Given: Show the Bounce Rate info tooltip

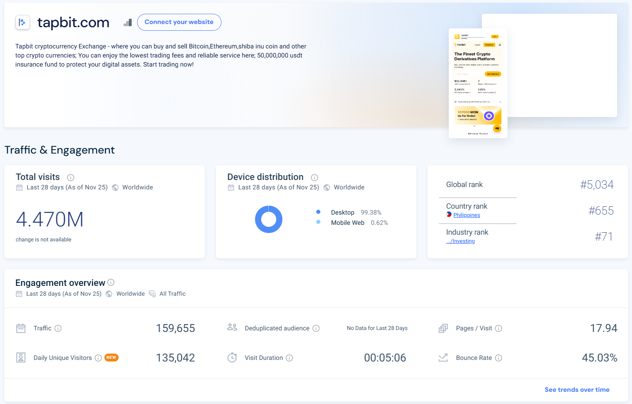Looking at the screenshot, I should click(x=498, y=358).
